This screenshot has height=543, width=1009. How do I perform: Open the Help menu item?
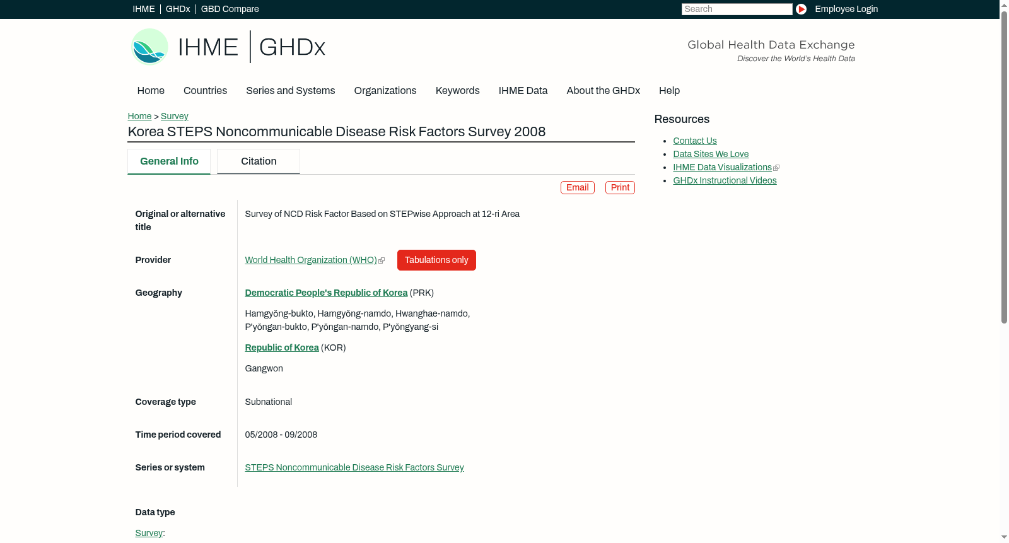(669, 91)
